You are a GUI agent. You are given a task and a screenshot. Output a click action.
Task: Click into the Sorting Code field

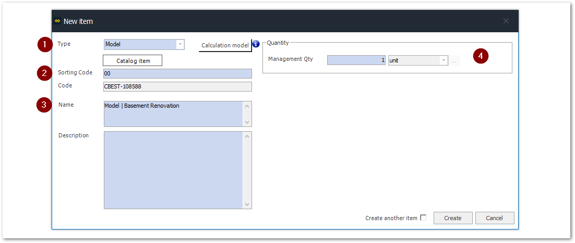coord(177,74)
